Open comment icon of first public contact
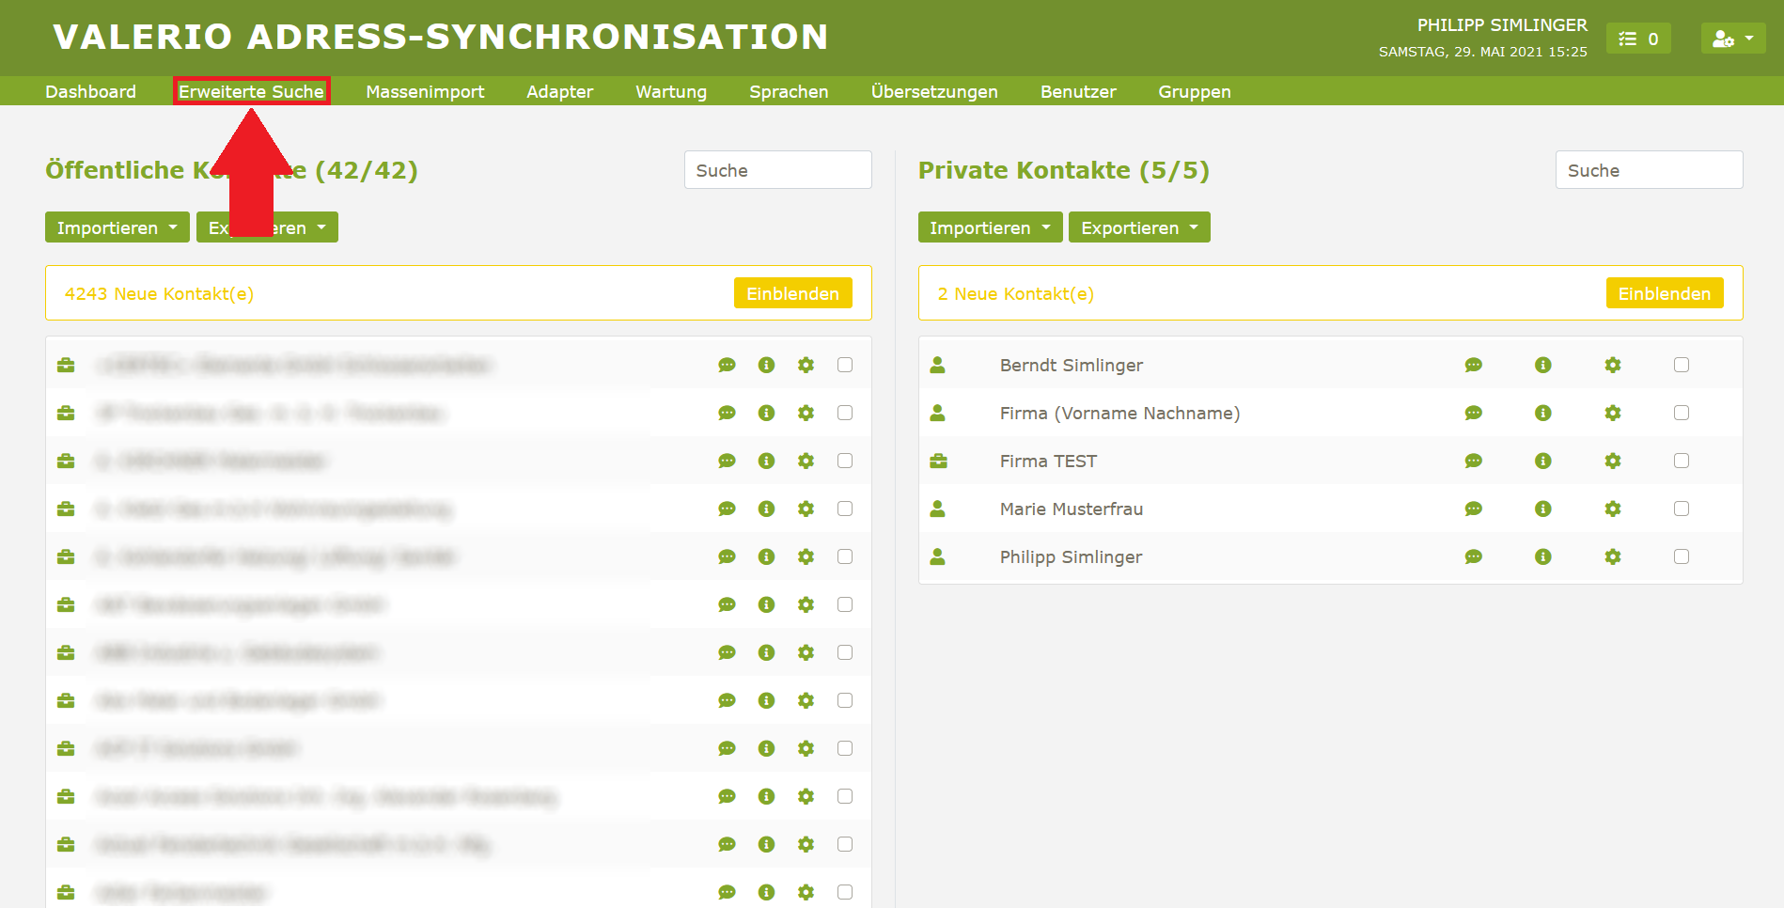The width and height of the screenshot is (1784, 908). (x=727, y=365)
